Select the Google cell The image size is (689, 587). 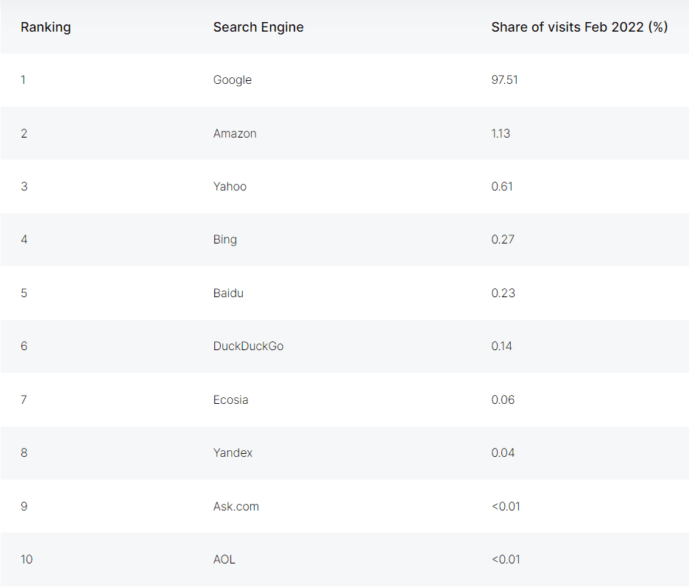click(x=233, y=80)
